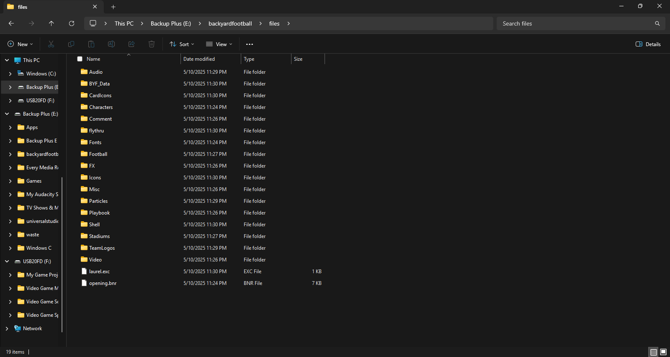This screenshot has width=670, height=357.
Task: Click the This PC icon in sidebar
Action: pos(18,60)
